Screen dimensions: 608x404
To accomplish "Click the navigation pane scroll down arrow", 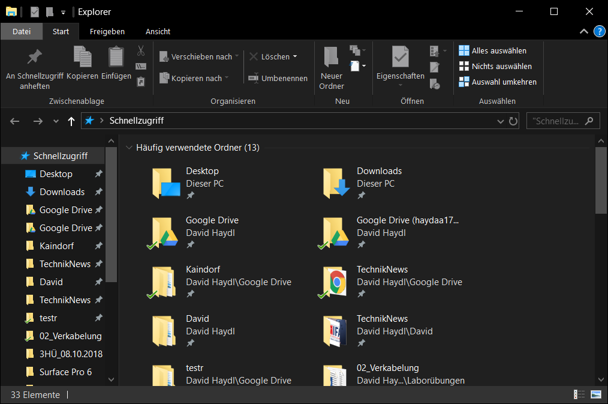I will 112,379.
